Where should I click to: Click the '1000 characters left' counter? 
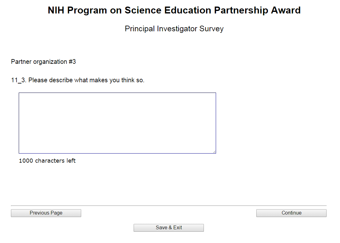click(x=47, y=161)
